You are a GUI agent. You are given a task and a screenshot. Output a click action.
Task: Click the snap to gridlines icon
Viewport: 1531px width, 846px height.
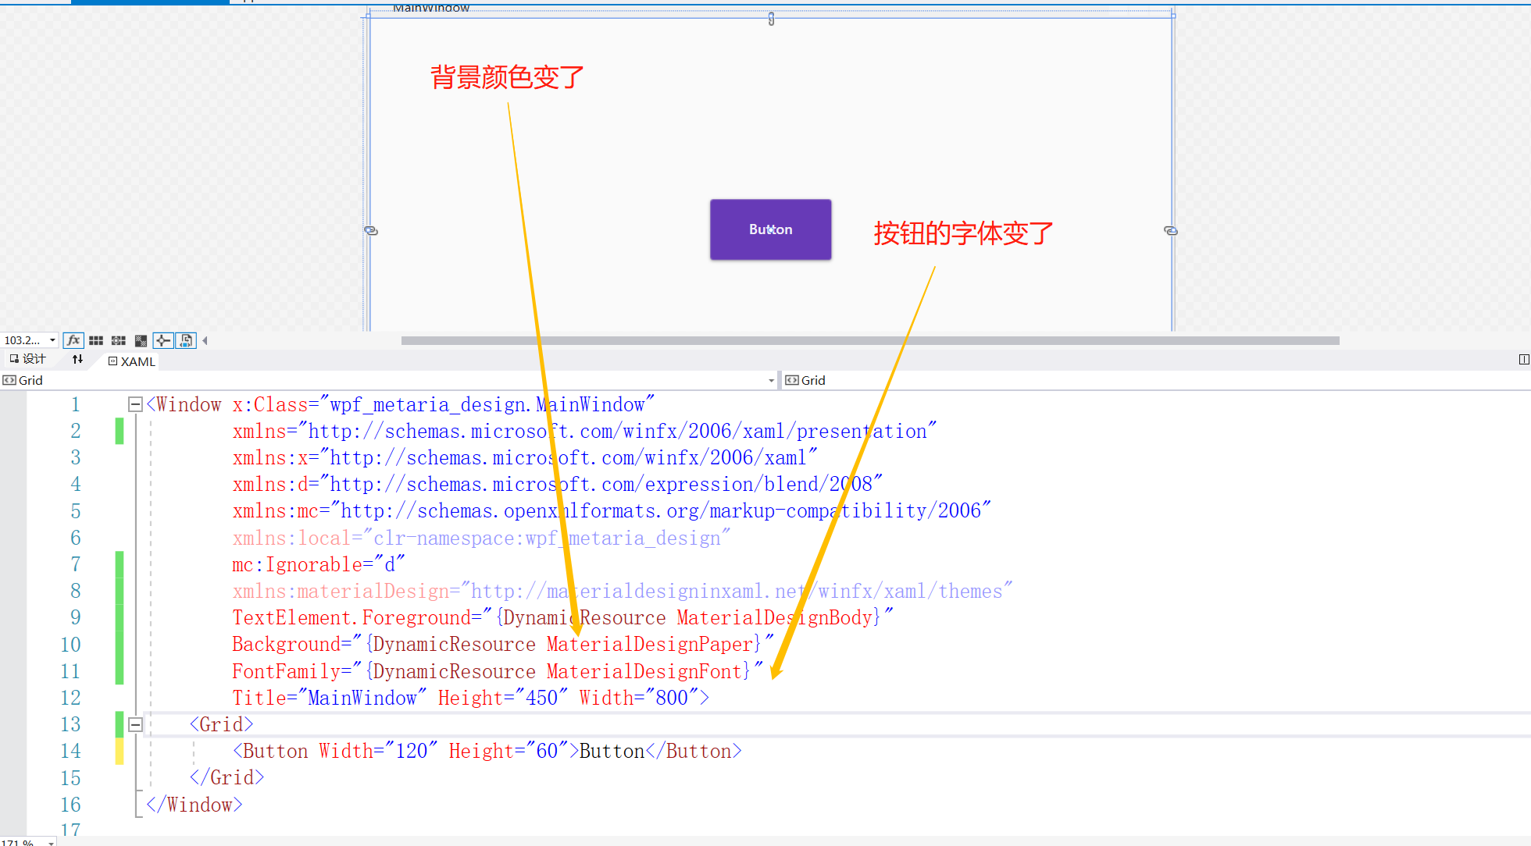click(x=119, y=340)
